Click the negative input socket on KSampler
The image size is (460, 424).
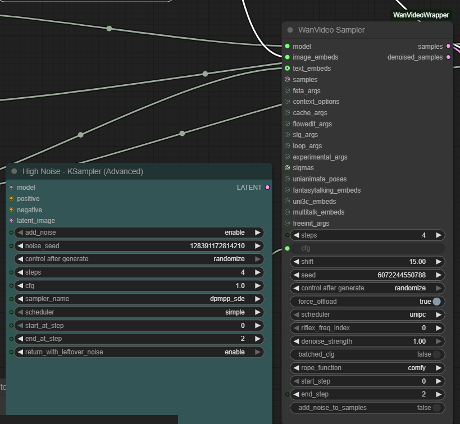pos(11,209)
